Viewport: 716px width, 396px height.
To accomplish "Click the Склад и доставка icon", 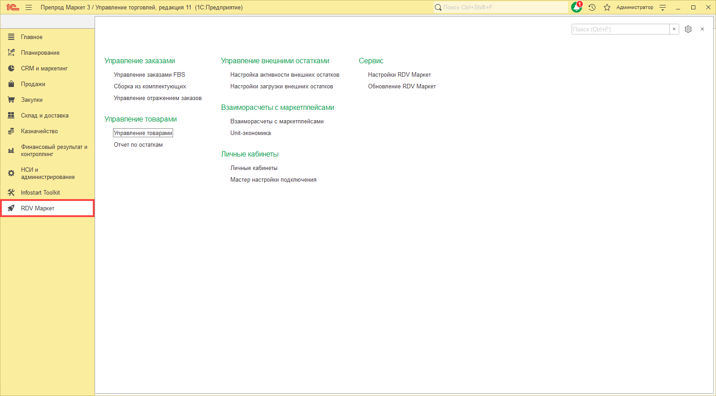I will 11,115.
